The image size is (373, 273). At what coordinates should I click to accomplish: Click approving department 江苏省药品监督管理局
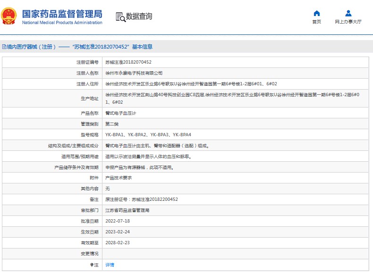(127, 210)
